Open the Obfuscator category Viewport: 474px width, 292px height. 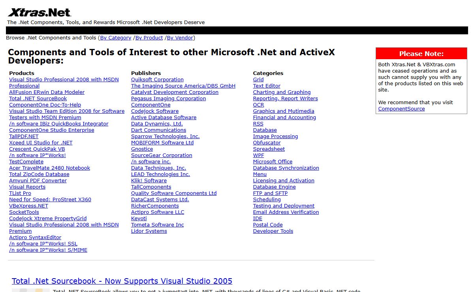(x=267, y=143)
